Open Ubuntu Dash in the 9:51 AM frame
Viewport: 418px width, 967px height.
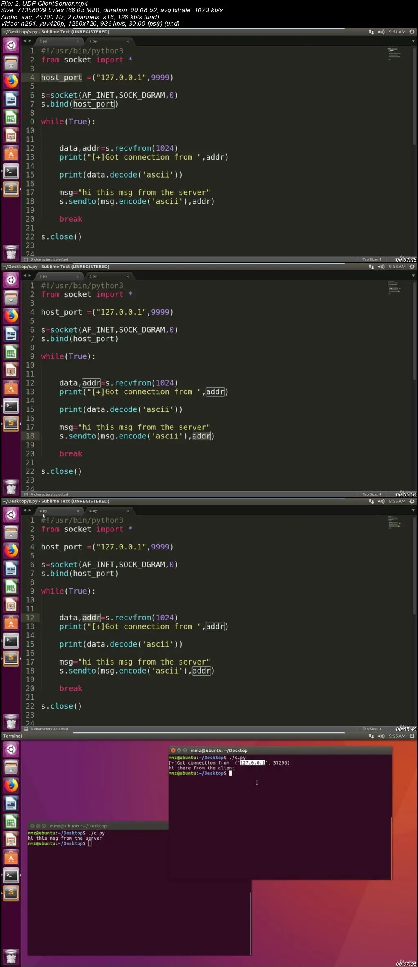click(x=11, y=45)
